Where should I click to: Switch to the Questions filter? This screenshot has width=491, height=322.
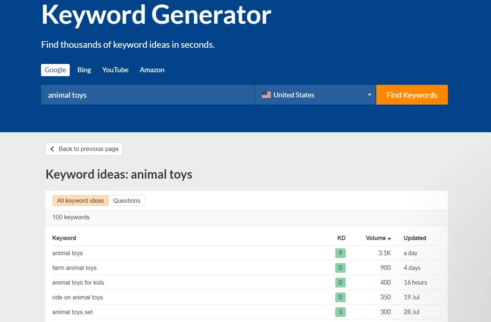click(x=127, y=201)
